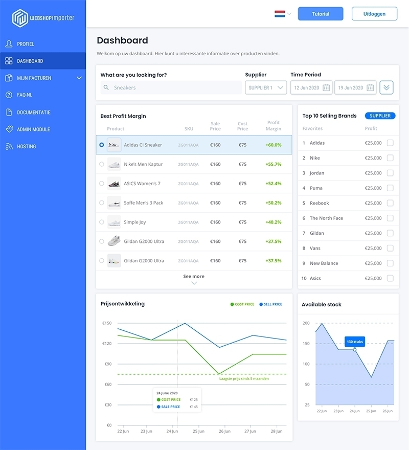
Task: Expand filters with double chevron button
Action: coord(387,87)
